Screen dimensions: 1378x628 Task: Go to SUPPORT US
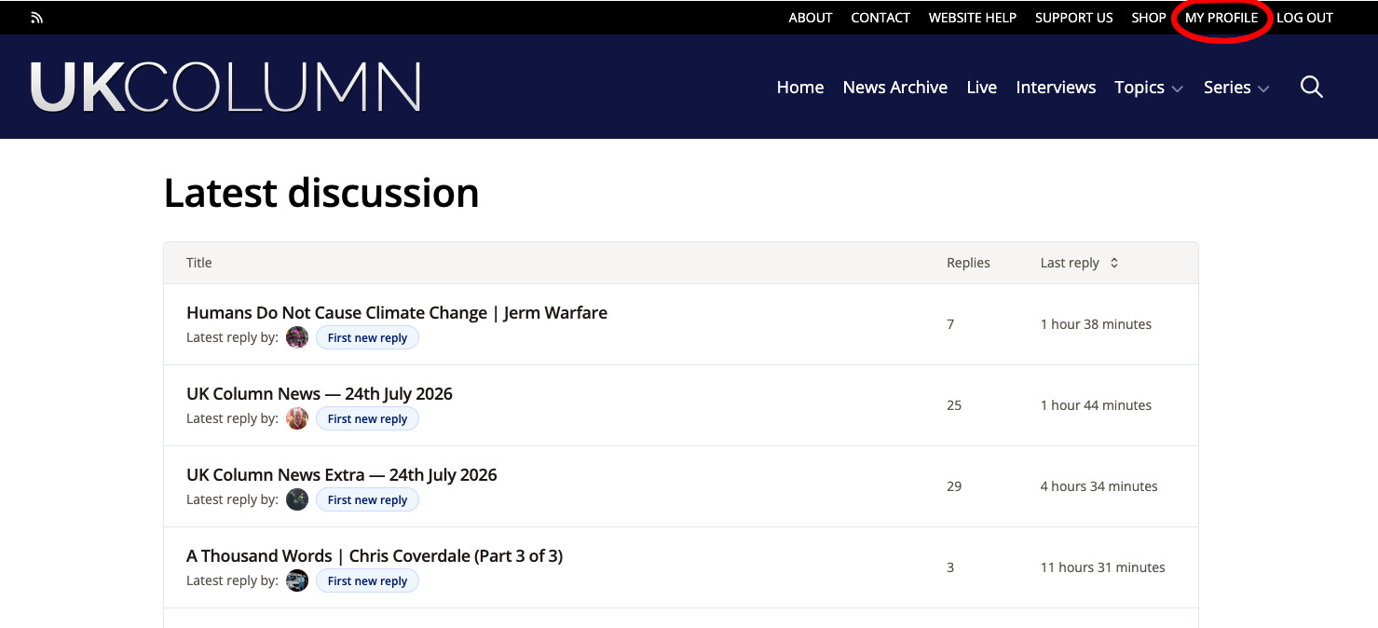tap(1074, 18)
